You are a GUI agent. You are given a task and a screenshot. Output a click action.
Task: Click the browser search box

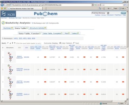[112, 5]
